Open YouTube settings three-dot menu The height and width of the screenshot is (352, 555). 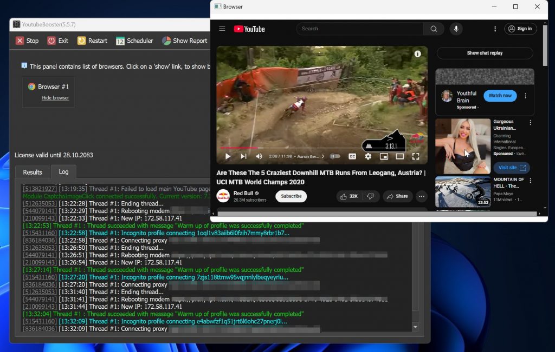pos(495,29)
